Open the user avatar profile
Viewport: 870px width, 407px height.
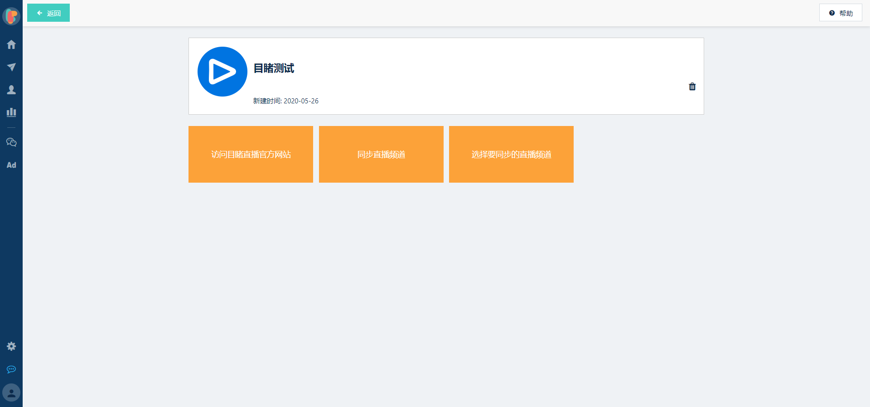11,392
